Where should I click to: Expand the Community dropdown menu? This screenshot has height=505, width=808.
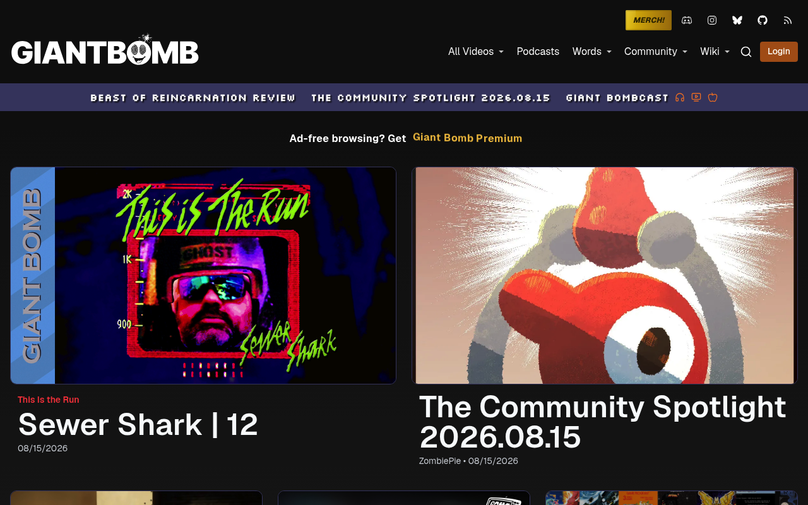tap(656, 52)
